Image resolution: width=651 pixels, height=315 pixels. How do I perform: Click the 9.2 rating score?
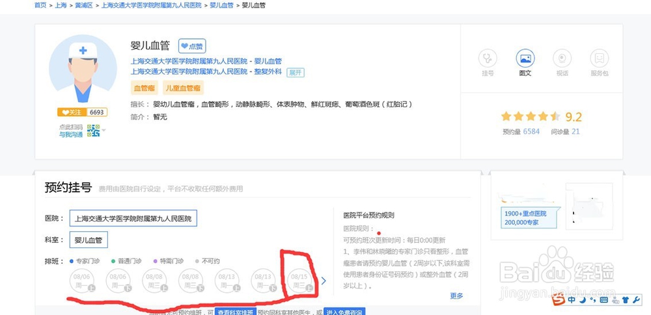[574, 118]
